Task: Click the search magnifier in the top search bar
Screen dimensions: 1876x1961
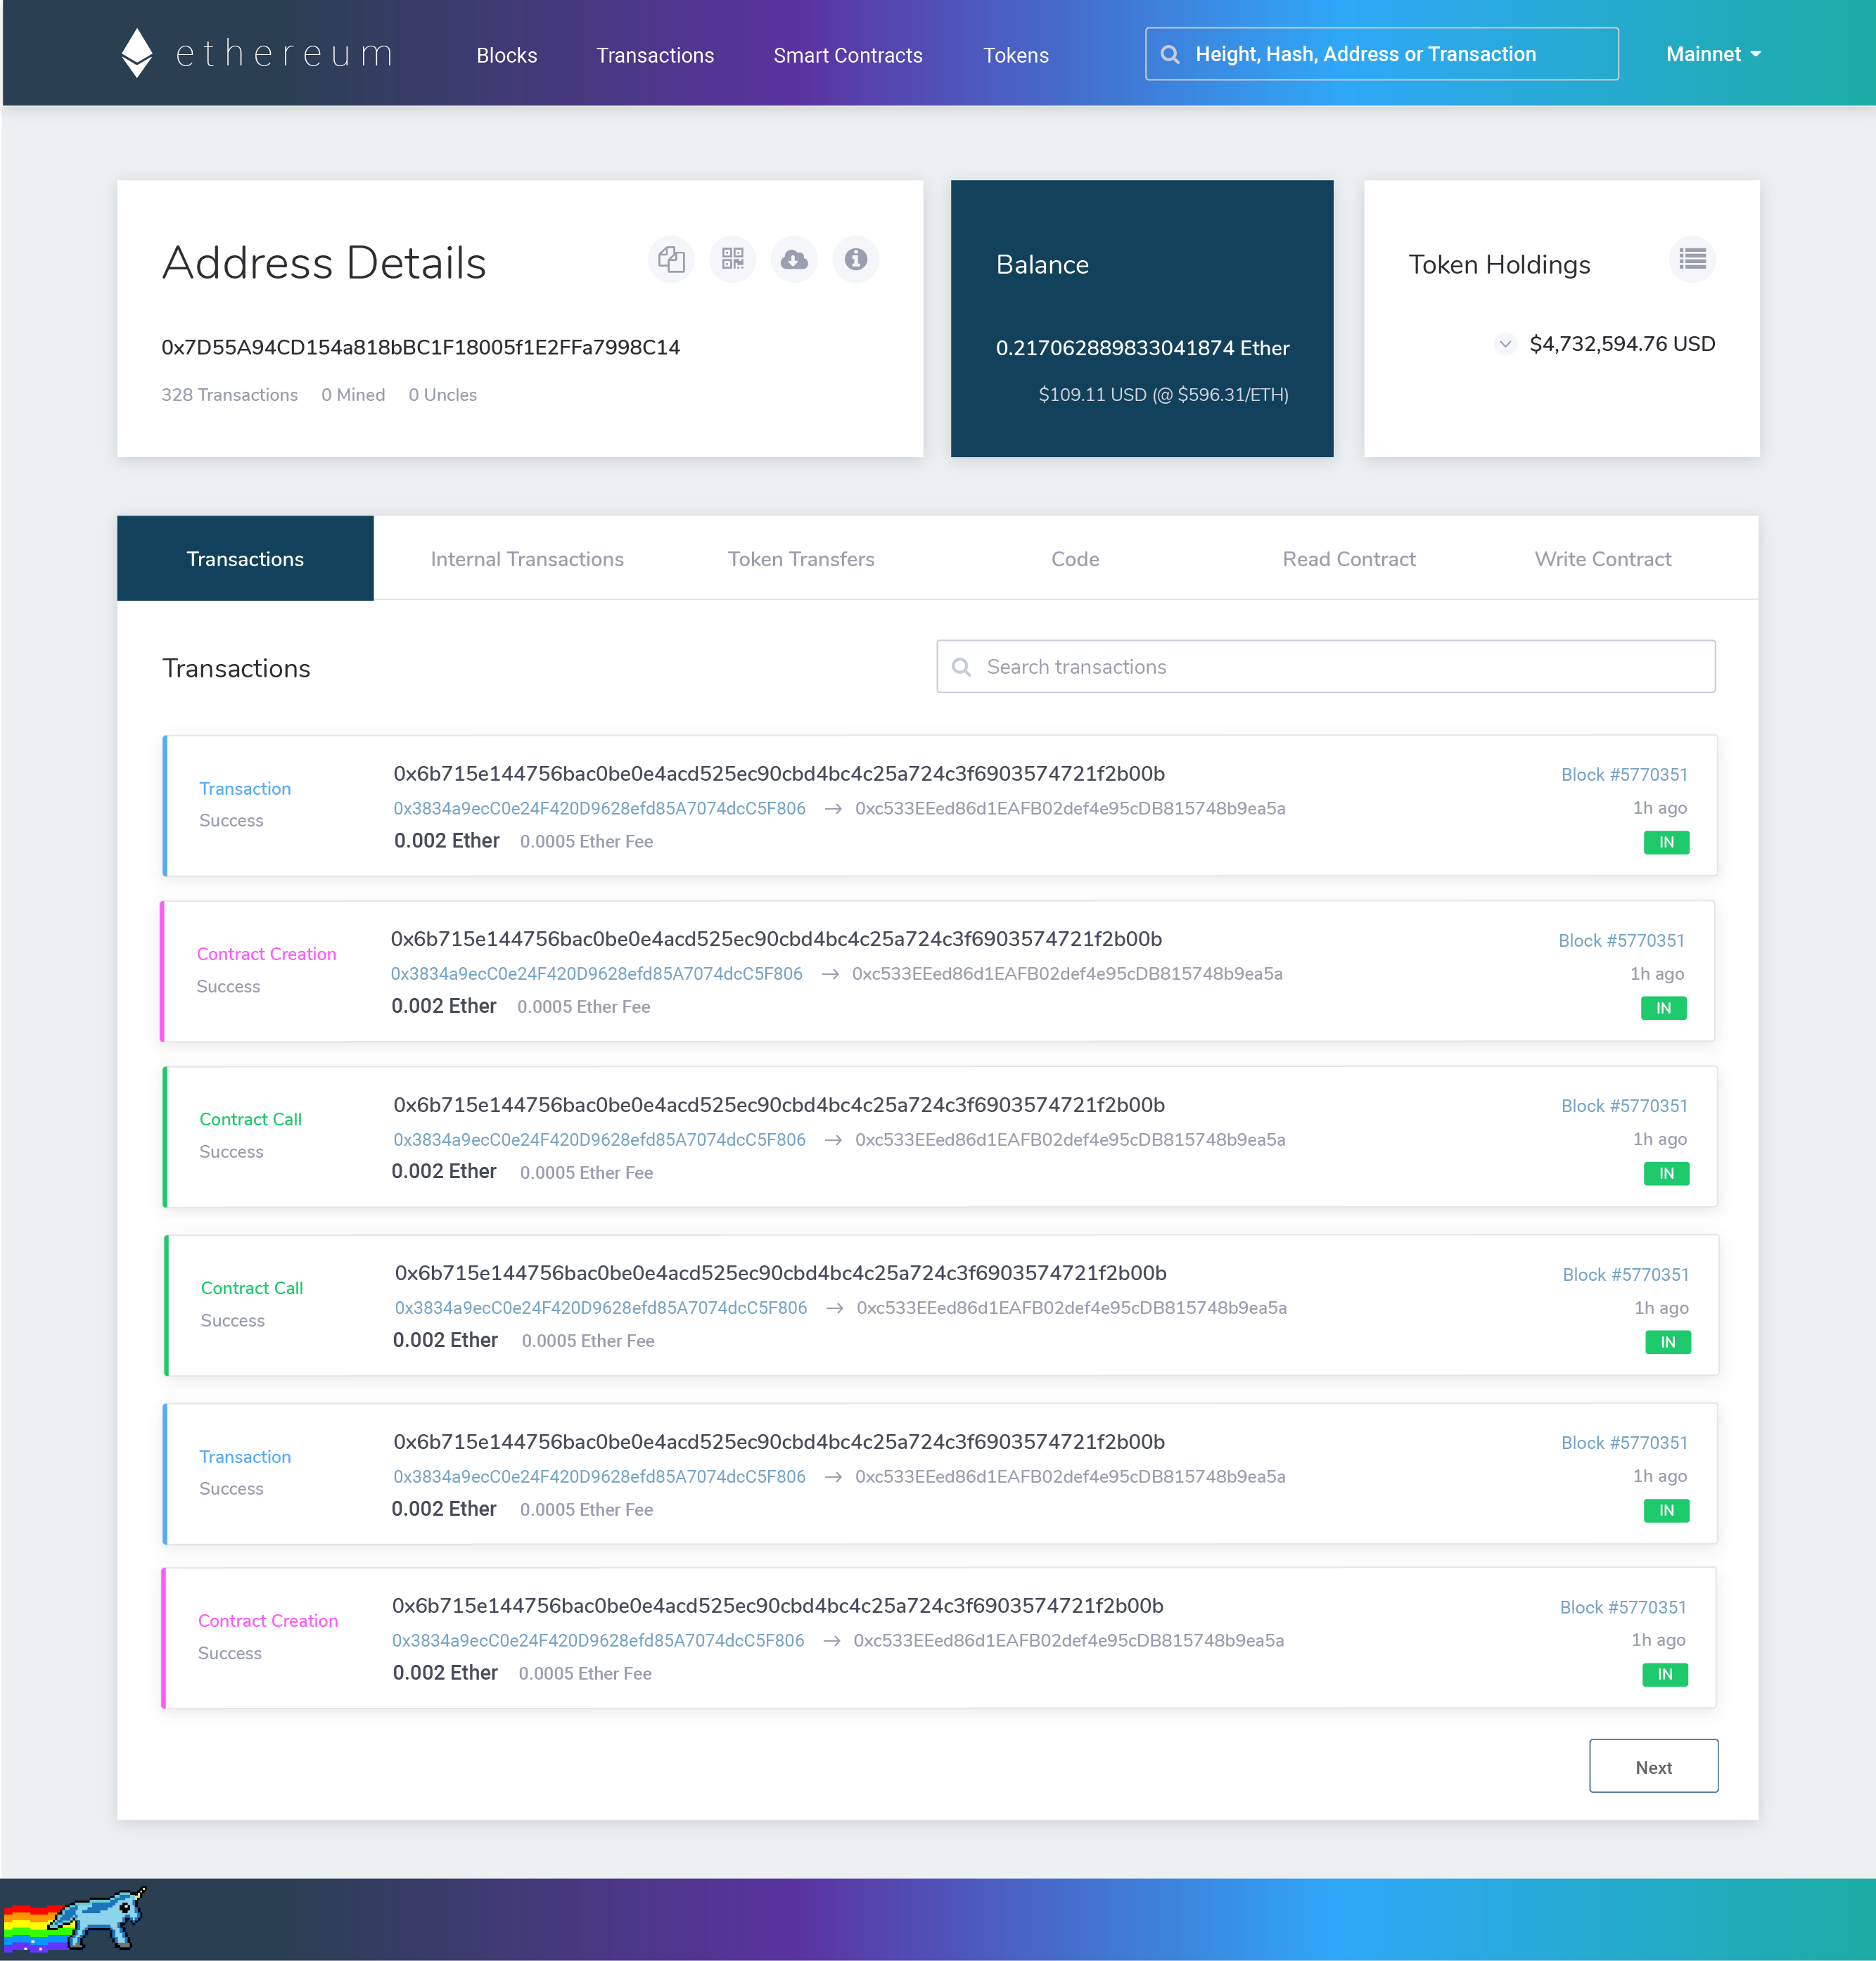Action: tap(1170, 54)
